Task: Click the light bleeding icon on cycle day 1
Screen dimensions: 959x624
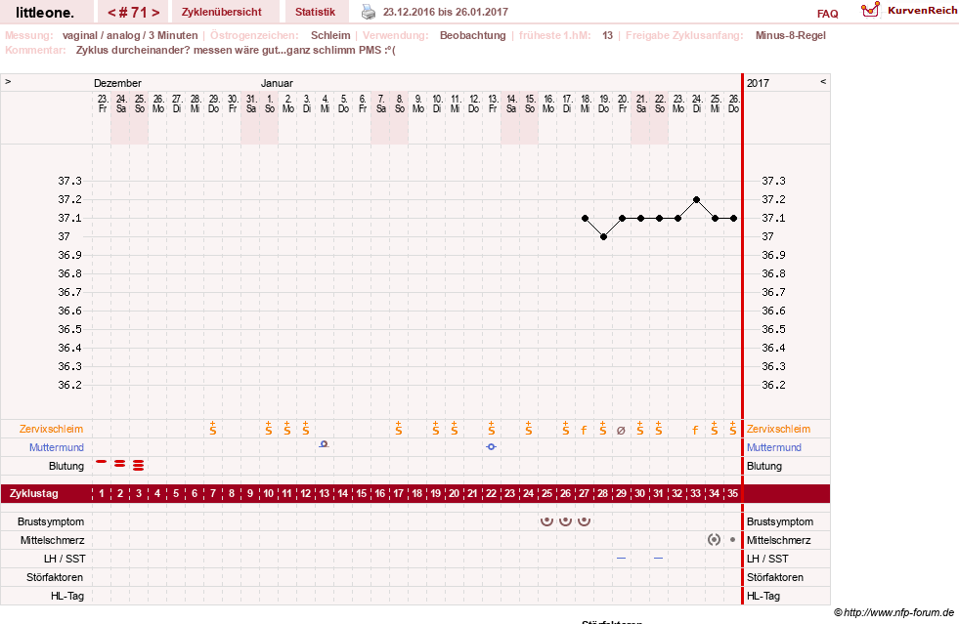Action: 102,462
